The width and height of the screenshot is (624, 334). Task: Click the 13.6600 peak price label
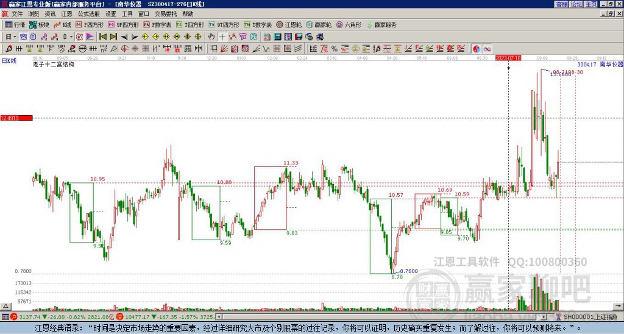561,74
